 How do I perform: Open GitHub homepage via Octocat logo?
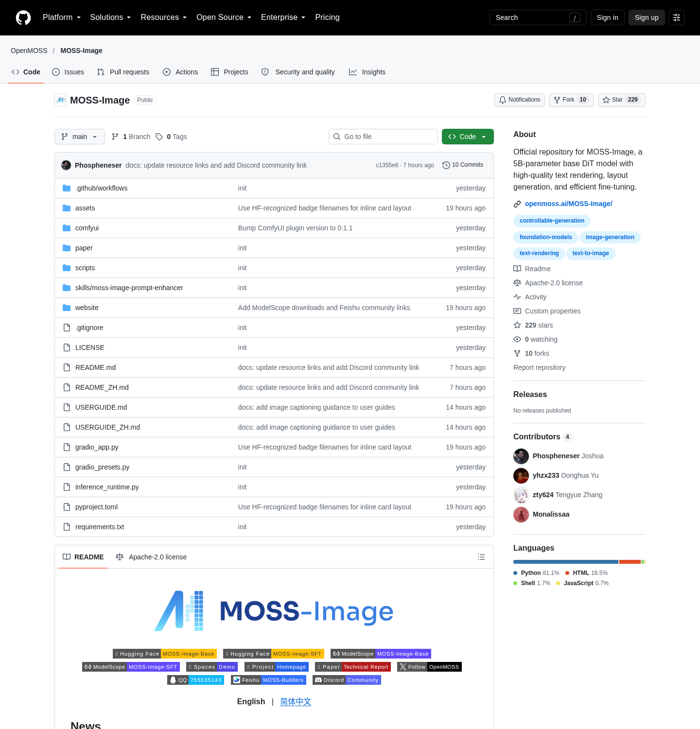[x=23, y=17]
